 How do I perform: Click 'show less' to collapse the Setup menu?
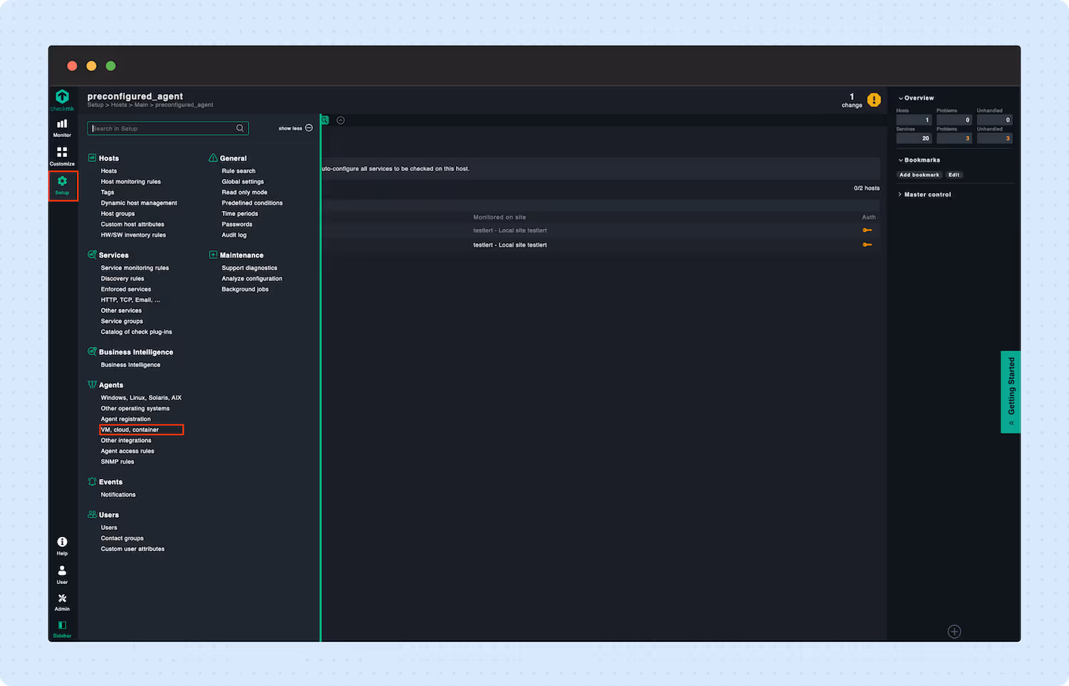291,128
